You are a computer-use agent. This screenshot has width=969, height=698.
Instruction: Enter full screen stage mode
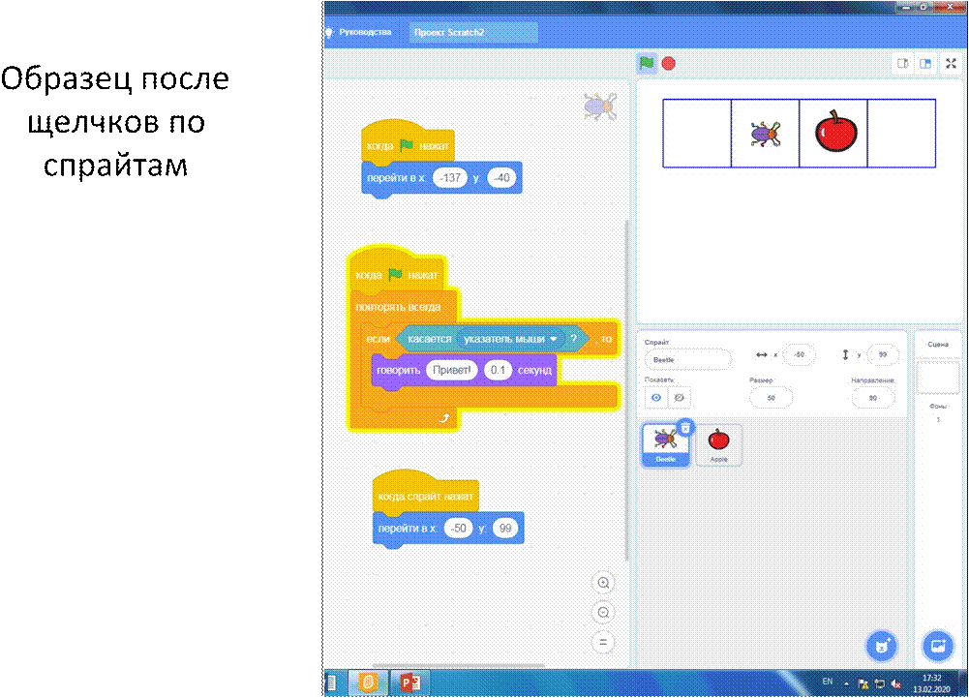click(x=950, y=64)
